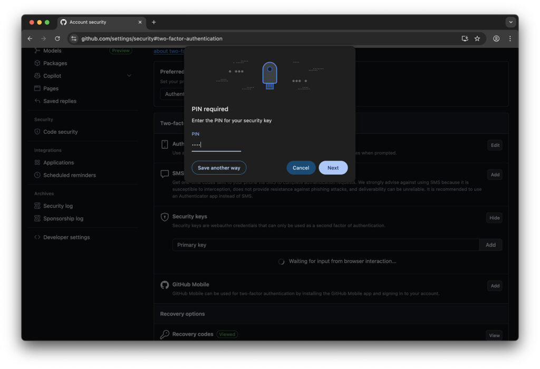This screenshot has width=540, height=369.
Task: Click Add for GitHub Mobile
Action: [495, 286]
